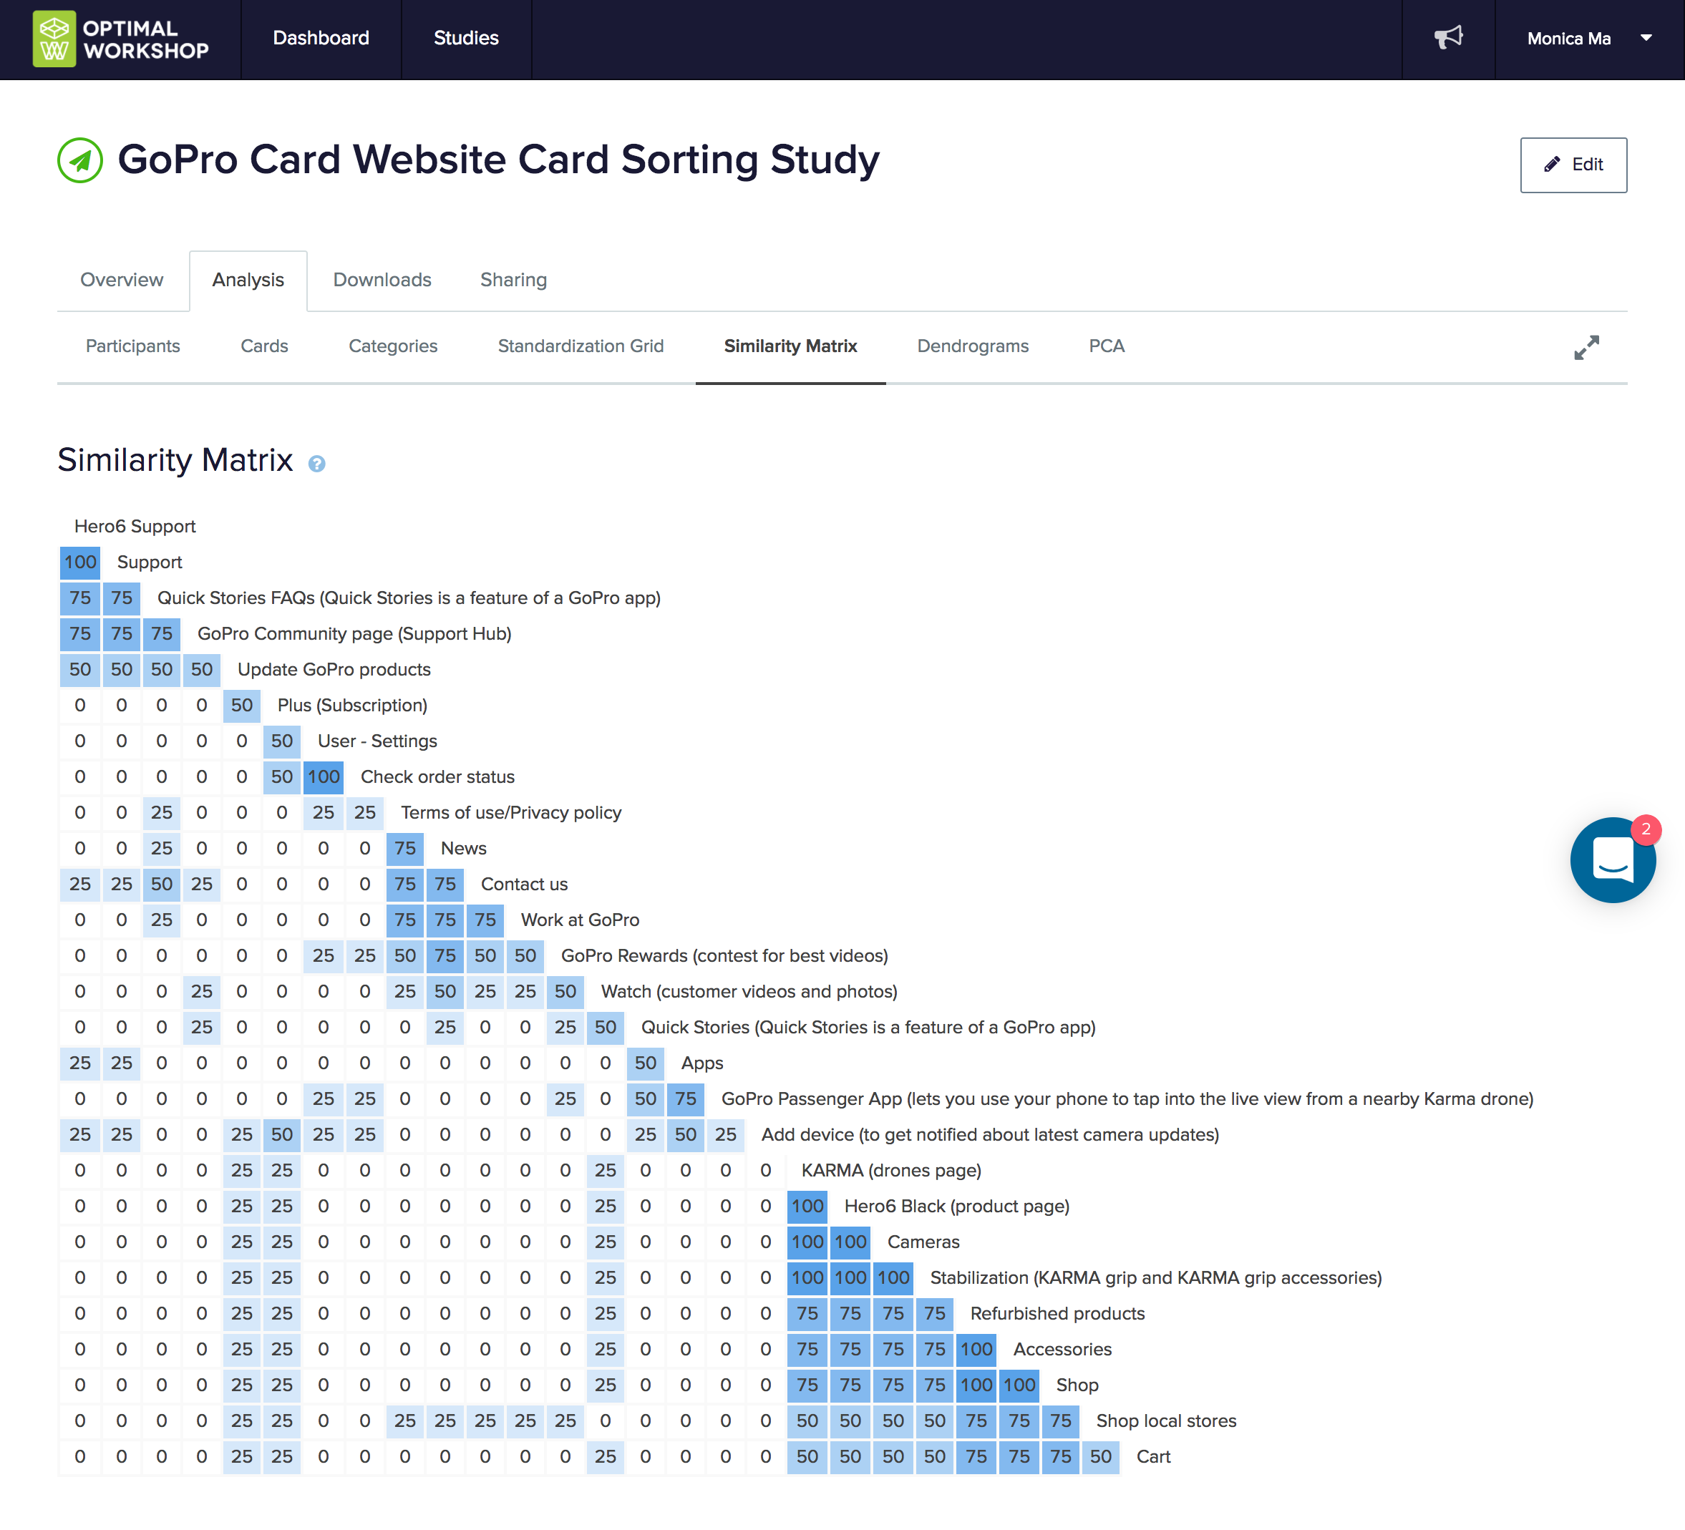Click the green paper-plane study status icon

pos(80,160)
